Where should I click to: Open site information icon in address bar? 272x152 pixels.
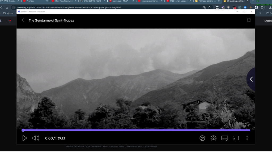pos(14,7)
